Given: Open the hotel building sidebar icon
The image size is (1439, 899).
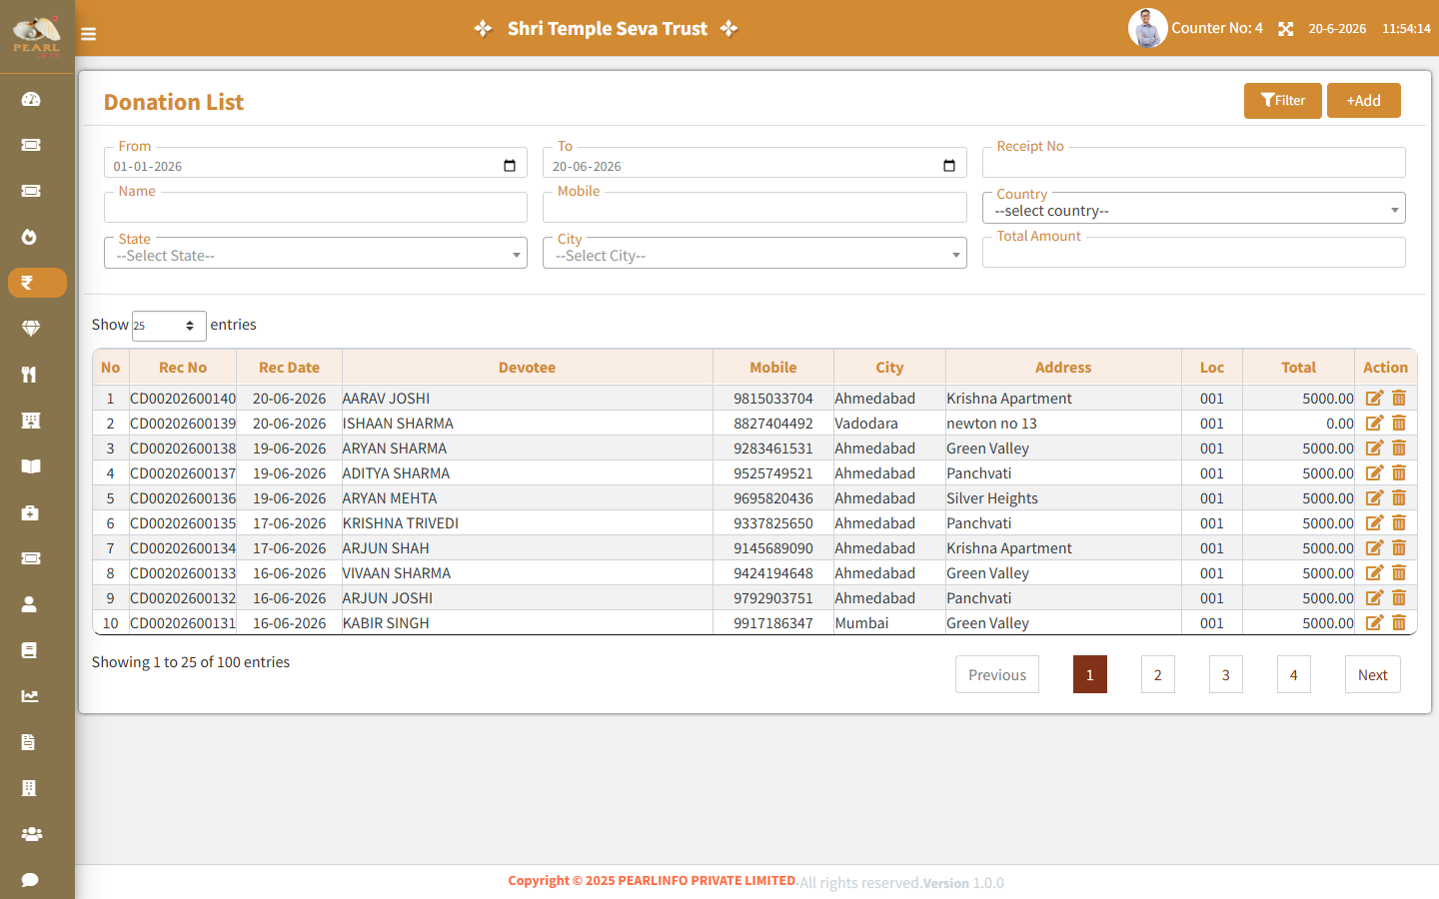Looking at the screenshot, I should (x=31, y=421).
